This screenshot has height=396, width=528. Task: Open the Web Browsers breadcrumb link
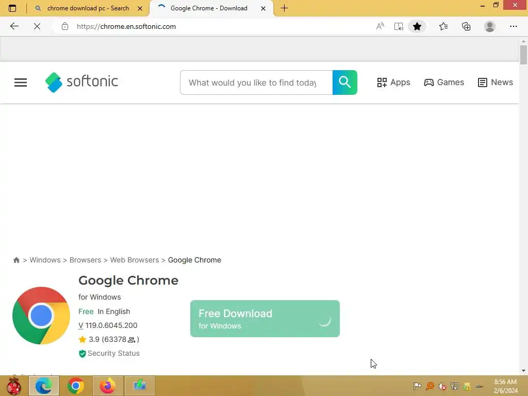(135, 260)
